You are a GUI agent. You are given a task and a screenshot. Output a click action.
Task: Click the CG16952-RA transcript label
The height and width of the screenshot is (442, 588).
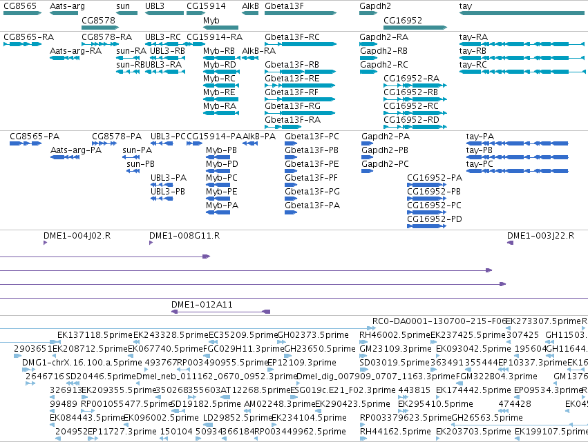pyautogui.click(x=411, y=79)
